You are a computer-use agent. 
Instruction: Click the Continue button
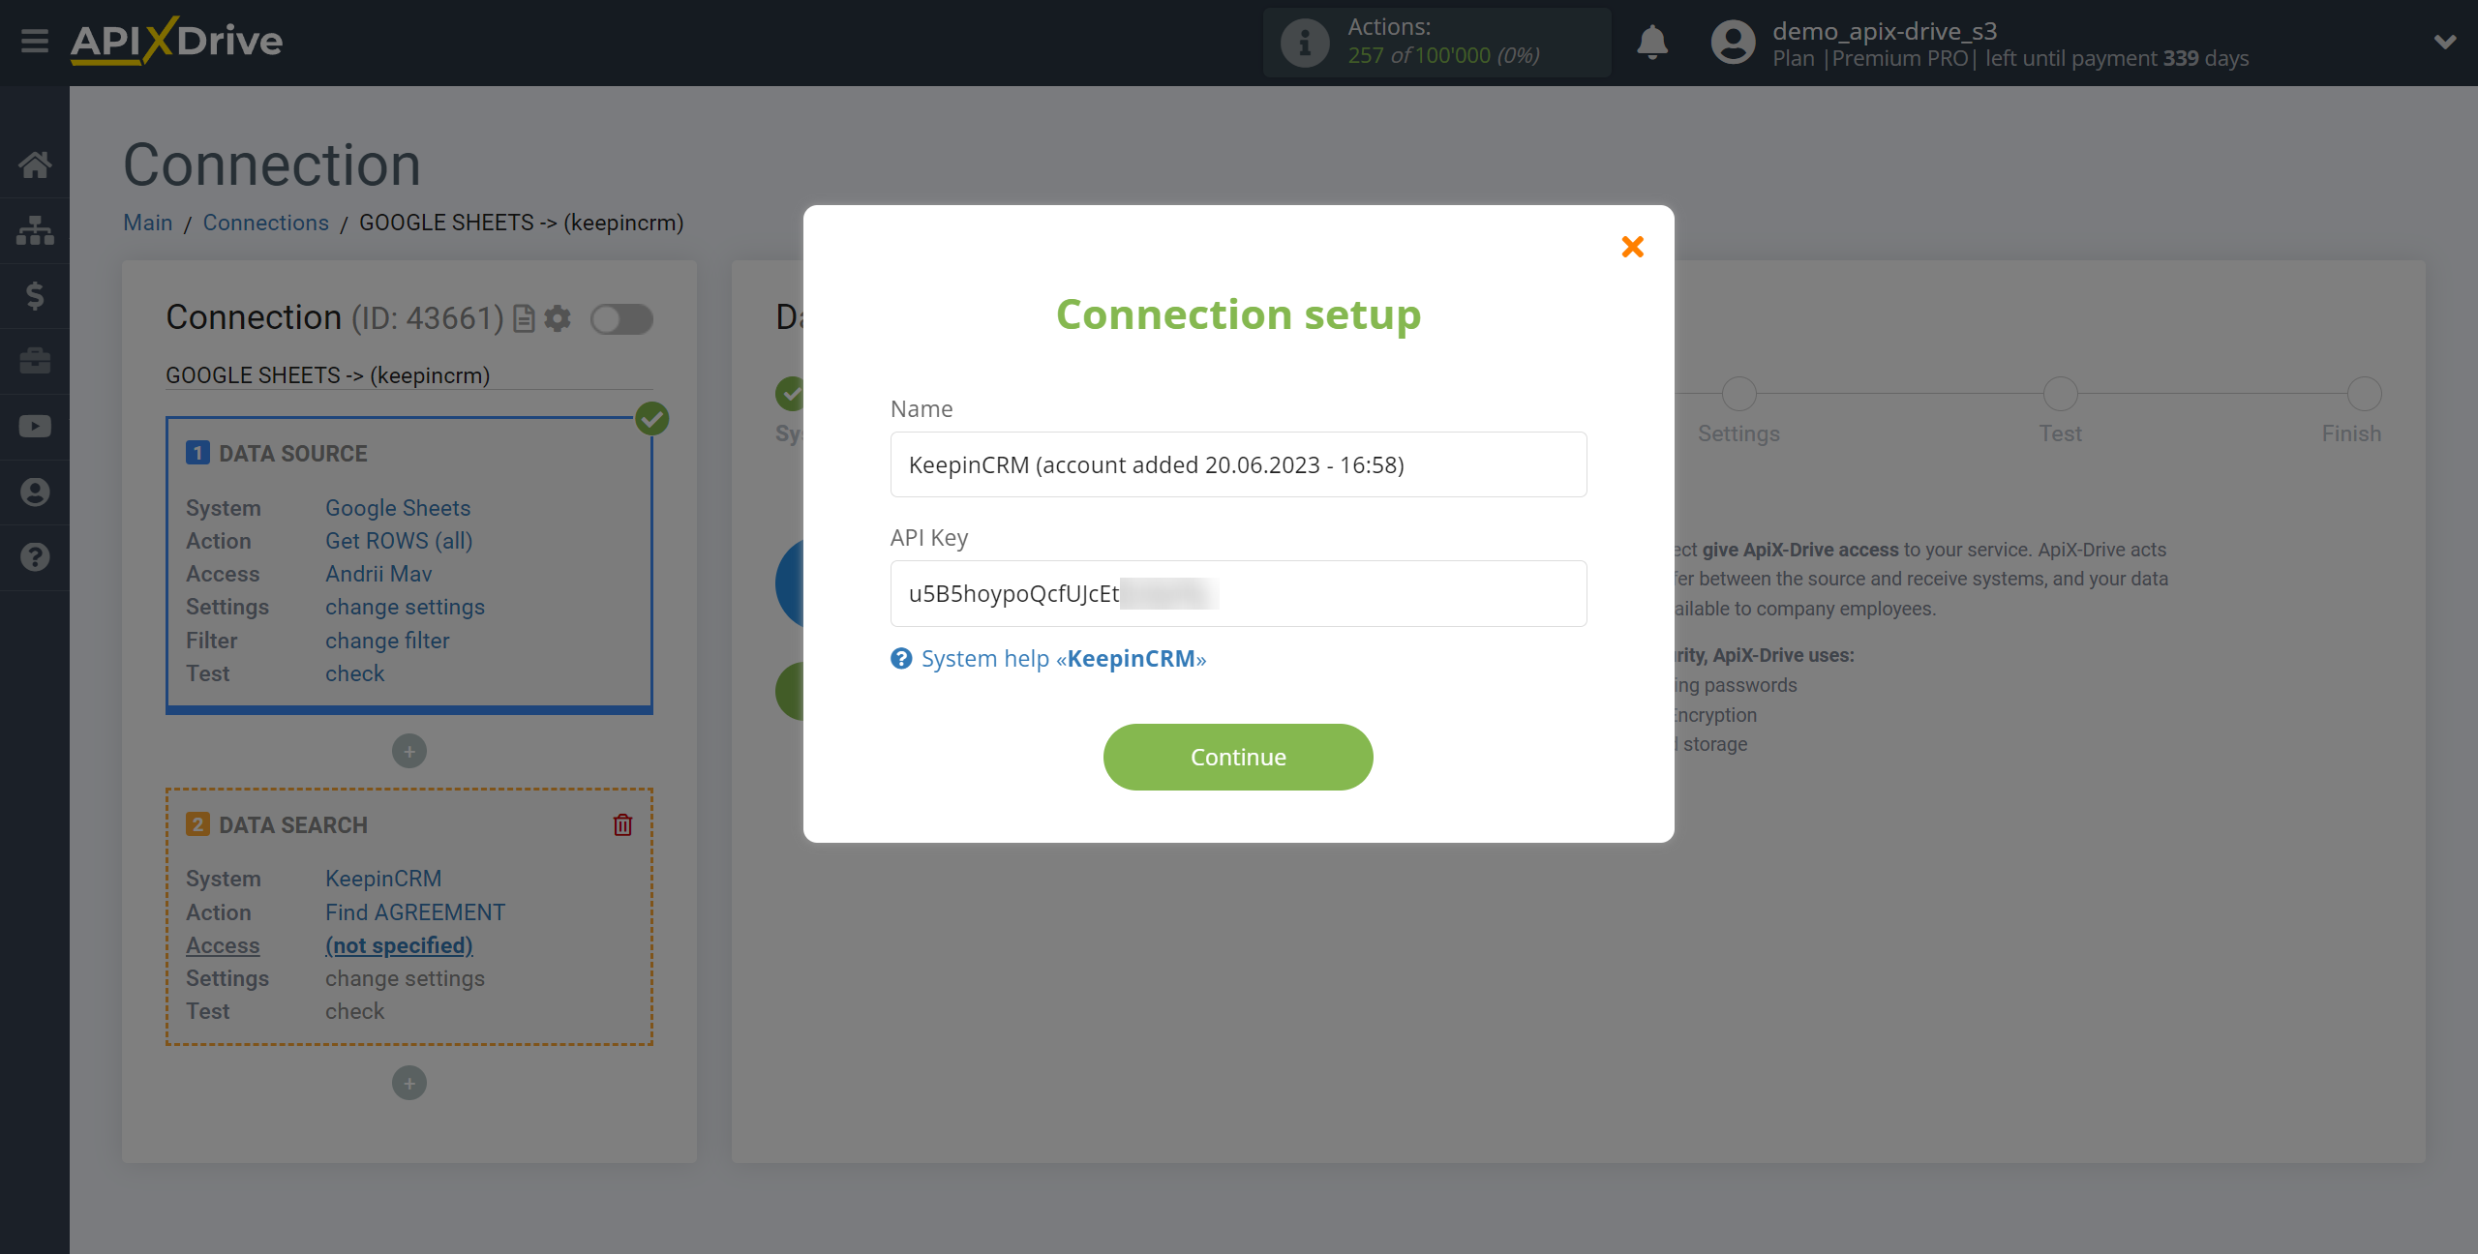[1238, 757]
